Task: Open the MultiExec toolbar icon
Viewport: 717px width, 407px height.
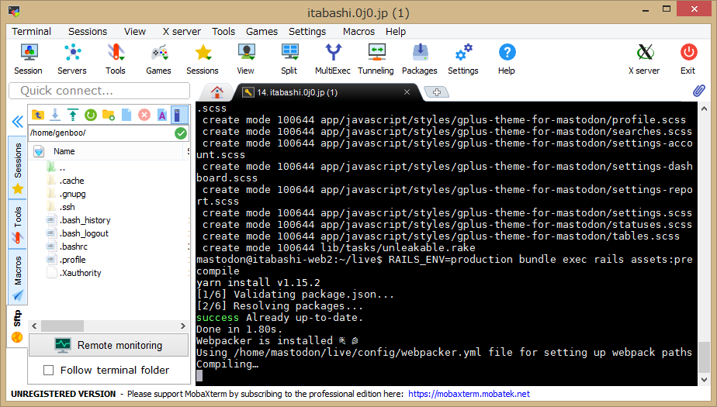Action: [332, 58]
